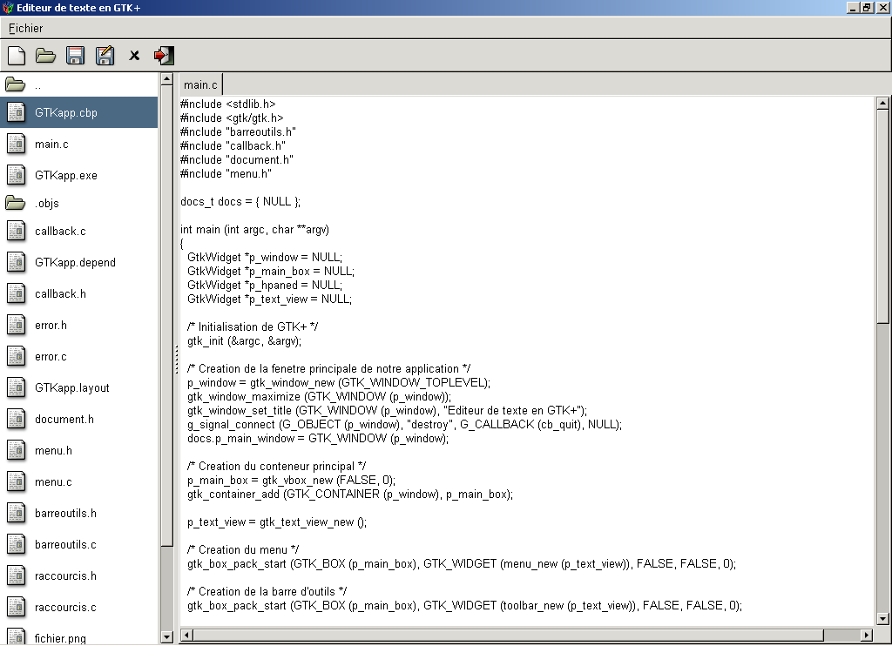
Task: Close the document with the X toolbar icon
Action: pyautogui.click(x=134, y=56)
